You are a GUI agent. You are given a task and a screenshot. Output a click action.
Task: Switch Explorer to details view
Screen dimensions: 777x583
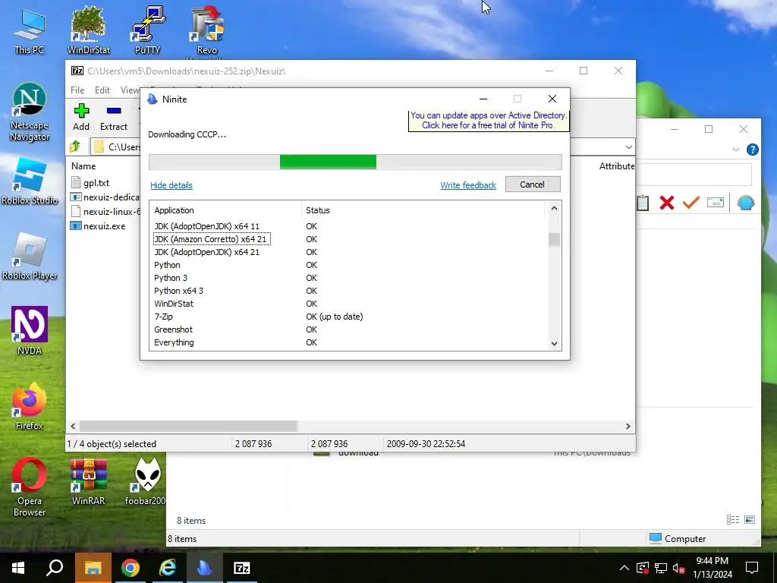click(x=732, y=519)
